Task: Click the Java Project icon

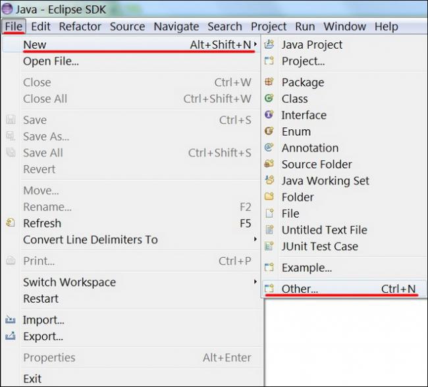Action: tap(269, 45)
